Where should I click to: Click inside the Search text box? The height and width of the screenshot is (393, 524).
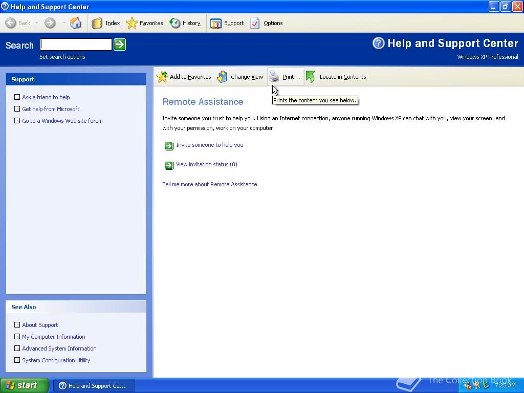click(76, 45)
